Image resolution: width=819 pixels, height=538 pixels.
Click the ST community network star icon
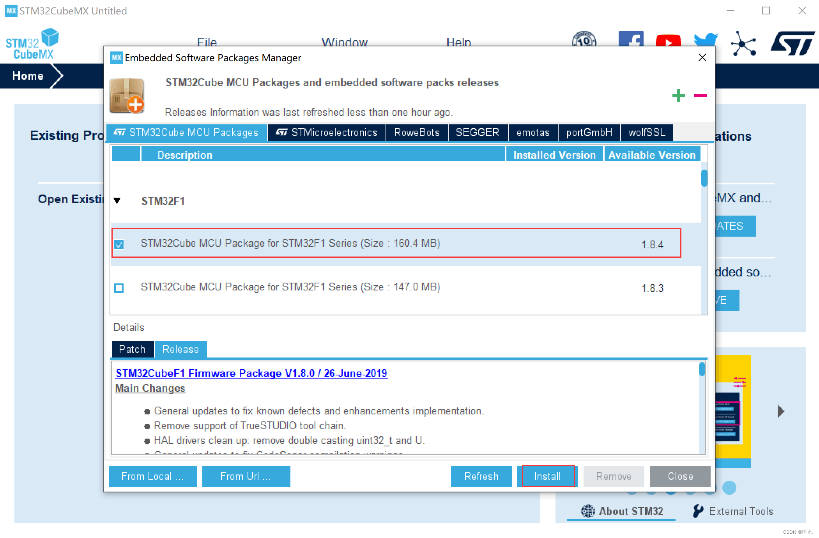(743, 43)
